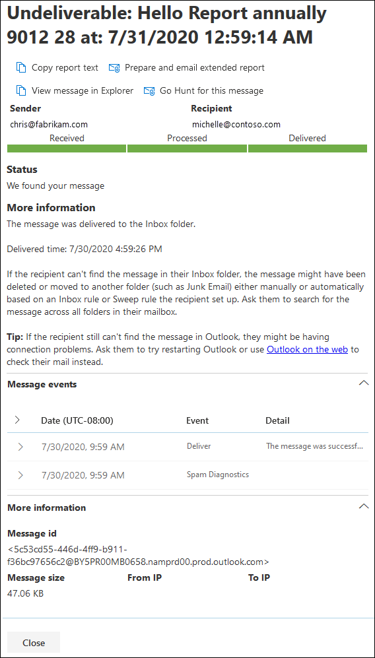This screenshot has width=375, height=658.
Task: Click the Event column header
Action: pyautogui.click(x=197, y=420)
